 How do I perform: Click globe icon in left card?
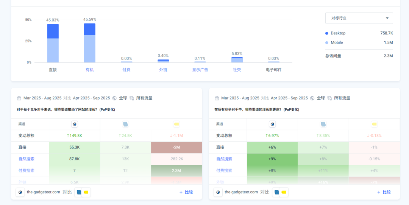pyautogui.click(x=114, y=98)
